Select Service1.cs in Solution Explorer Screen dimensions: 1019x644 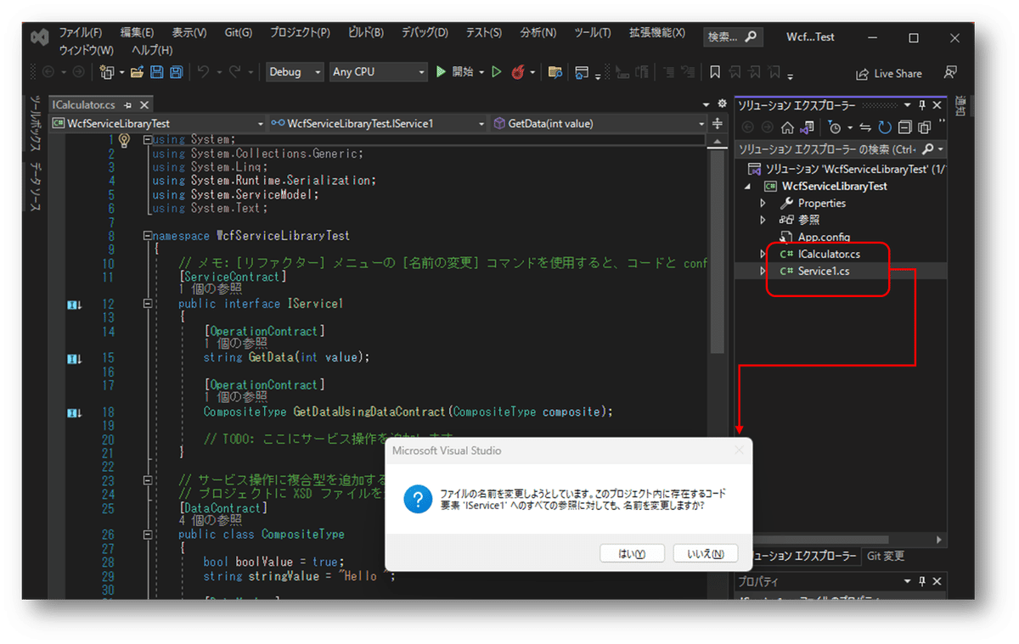824,272
